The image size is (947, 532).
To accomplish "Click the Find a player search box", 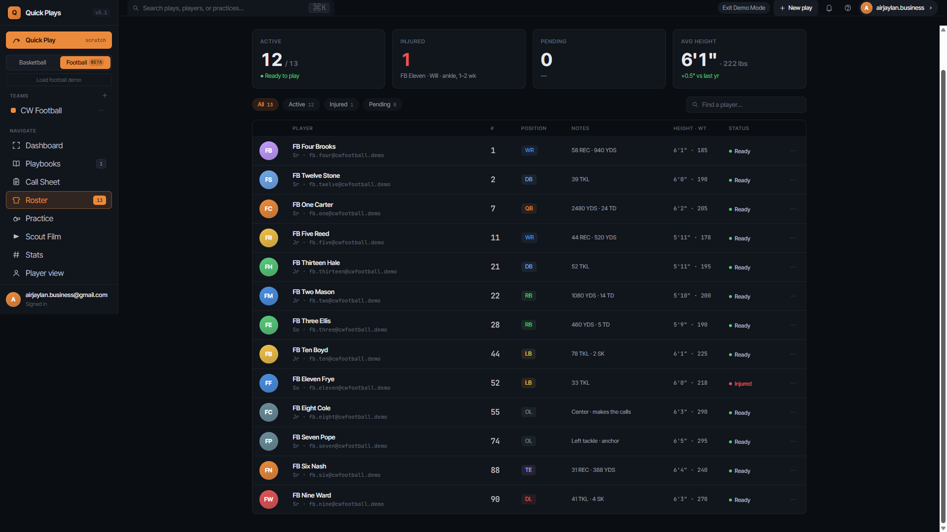I will (746, 105).
